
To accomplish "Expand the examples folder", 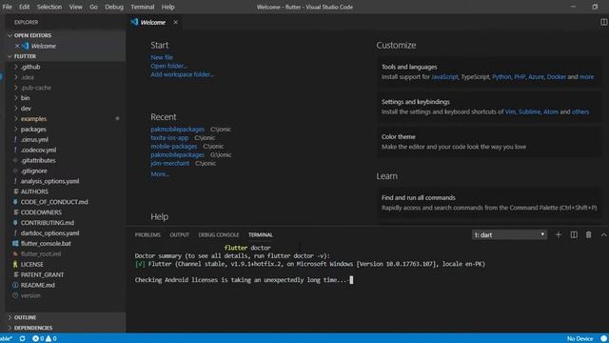I will point(33,119).
